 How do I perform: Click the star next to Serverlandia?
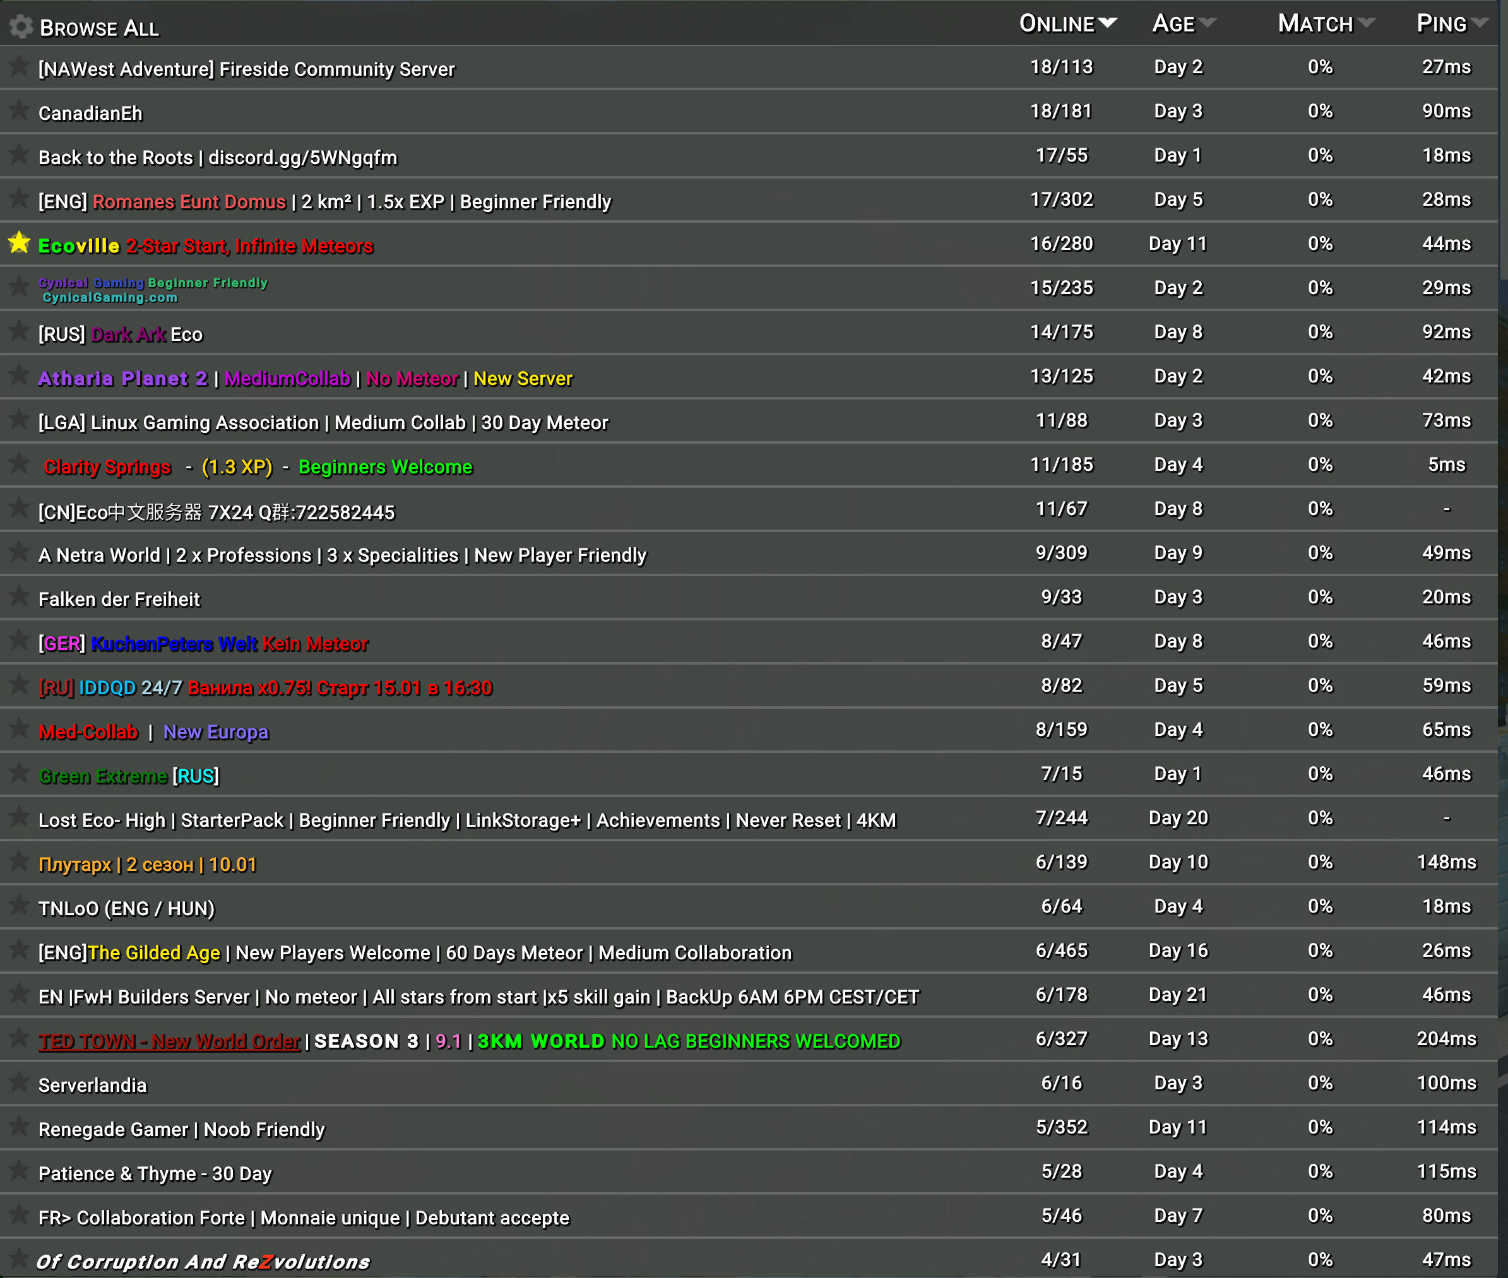18,1082
